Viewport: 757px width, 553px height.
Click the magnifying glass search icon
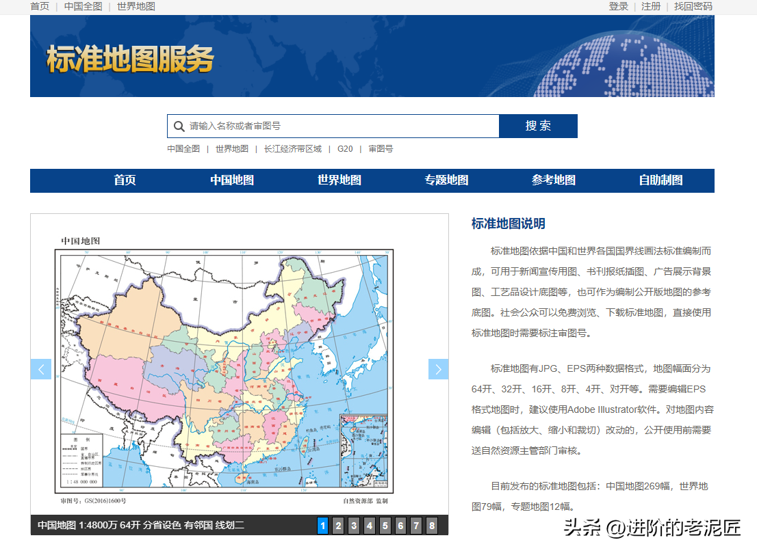tap(179, 126)
